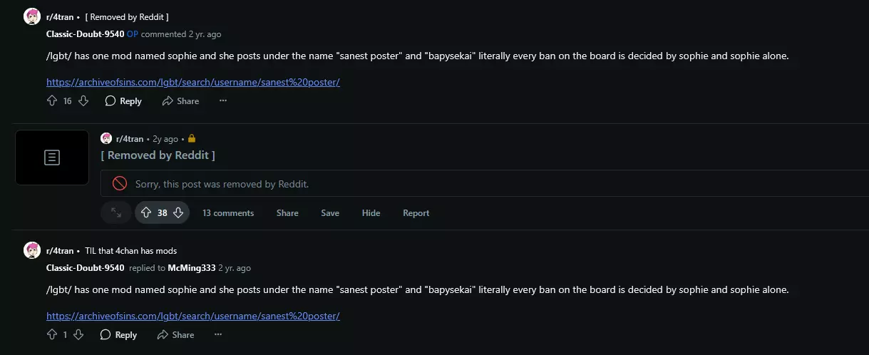Click 'Sorry, this post was removed by Reddit.' text
This screenshot has width=869, height=355.
(222, 184)
